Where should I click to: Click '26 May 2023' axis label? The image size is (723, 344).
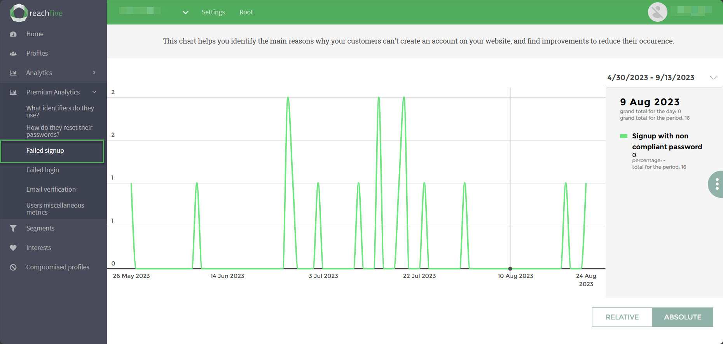tap(131, 276)
